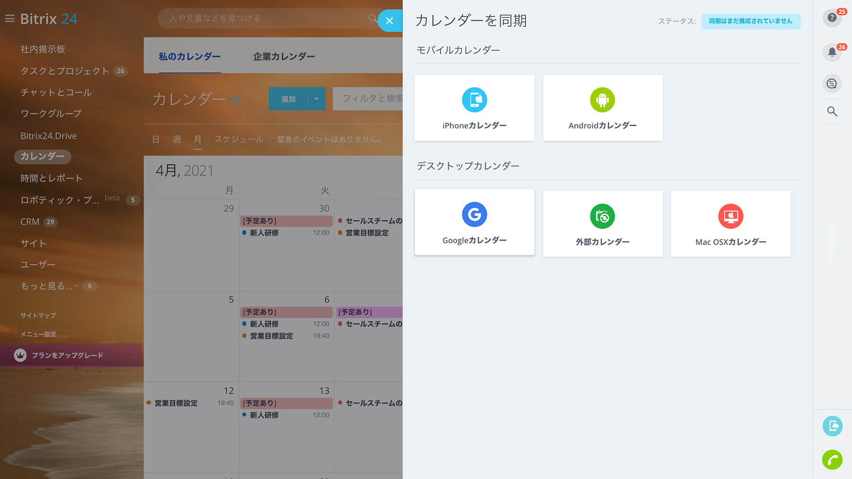Switch to 企業カレンダー tab

[x=284, y=56]
